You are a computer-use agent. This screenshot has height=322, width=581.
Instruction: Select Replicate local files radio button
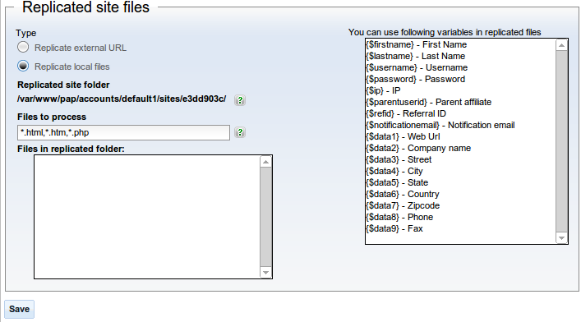pos(23,66)
